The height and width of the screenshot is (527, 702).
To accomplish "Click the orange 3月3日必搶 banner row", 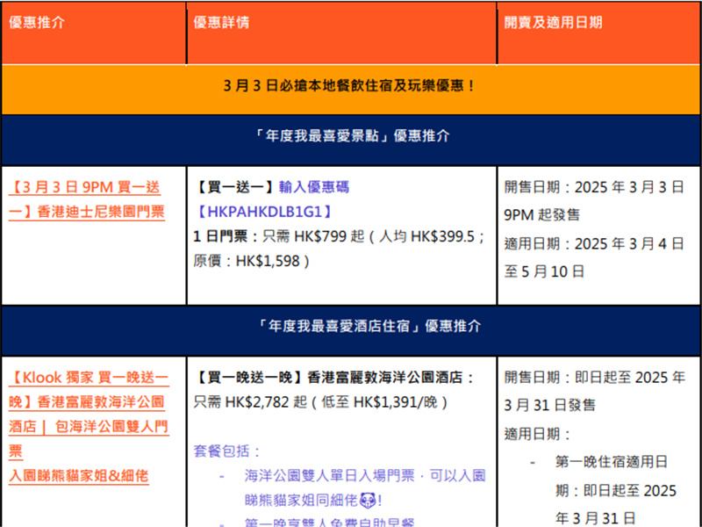I will pyautogui.click(x=350, y=87).
